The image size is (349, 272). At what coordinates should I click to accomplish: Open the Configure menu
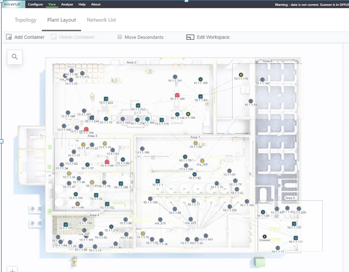tap(35, 4)
